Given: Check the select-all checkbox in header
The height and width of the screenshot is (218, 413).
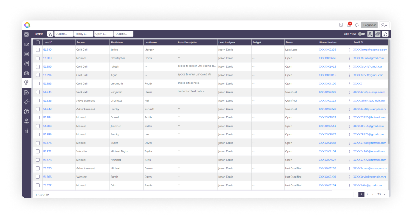Looking at the screenshot, I should (38, 43).
